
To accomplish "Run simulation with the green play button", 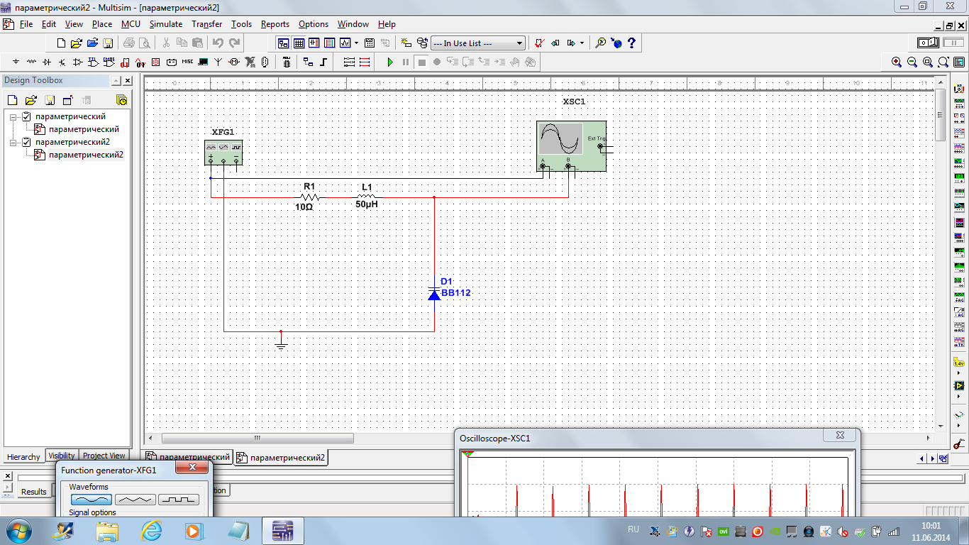I will pyautogui.click(x=390, y=62).
